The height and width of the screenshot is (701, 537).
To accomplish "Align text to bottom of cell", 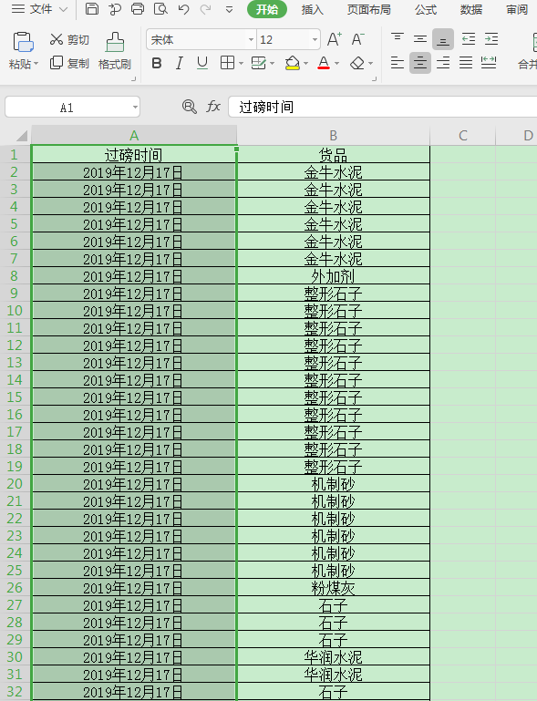I will 443,39.
